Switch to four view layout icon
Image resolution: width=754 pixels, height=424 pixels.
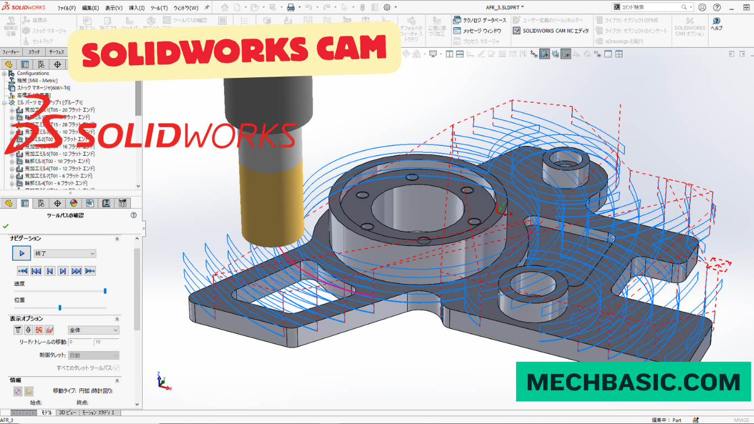pyautogui.click(x=619, y=54)
